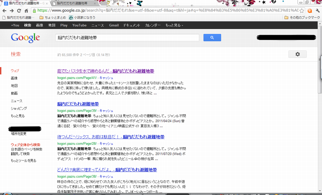Open Gmail in the Google bar
The image size is (322, 195).
[x=114, y=25]
